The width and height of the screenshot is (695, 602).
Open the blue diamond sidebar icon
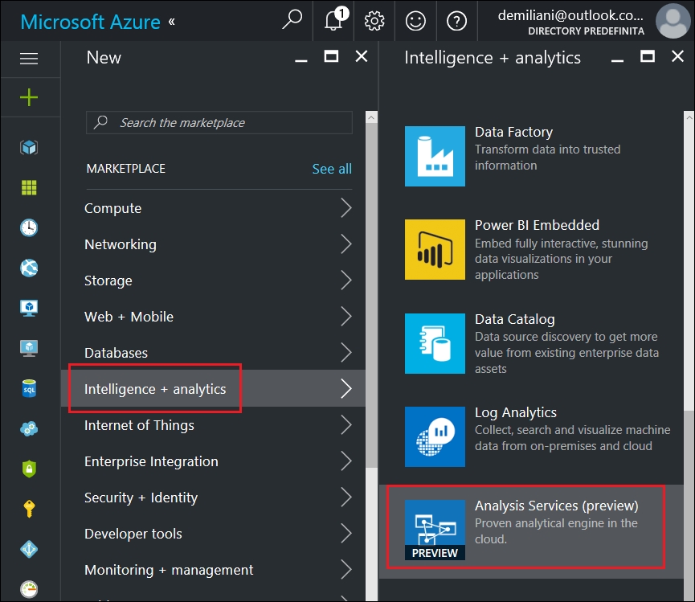click(x=29, y=549)
